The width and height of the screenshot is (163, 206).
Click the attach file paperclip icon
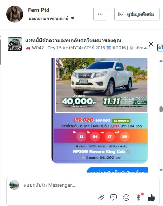101,198
